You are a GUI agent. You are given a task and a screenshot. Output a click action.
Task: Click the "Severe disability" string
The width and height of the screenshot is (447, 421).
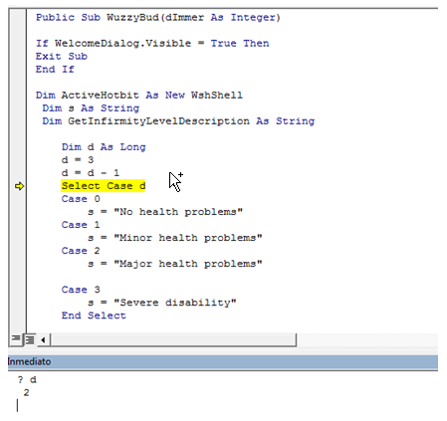click(175, 303)
